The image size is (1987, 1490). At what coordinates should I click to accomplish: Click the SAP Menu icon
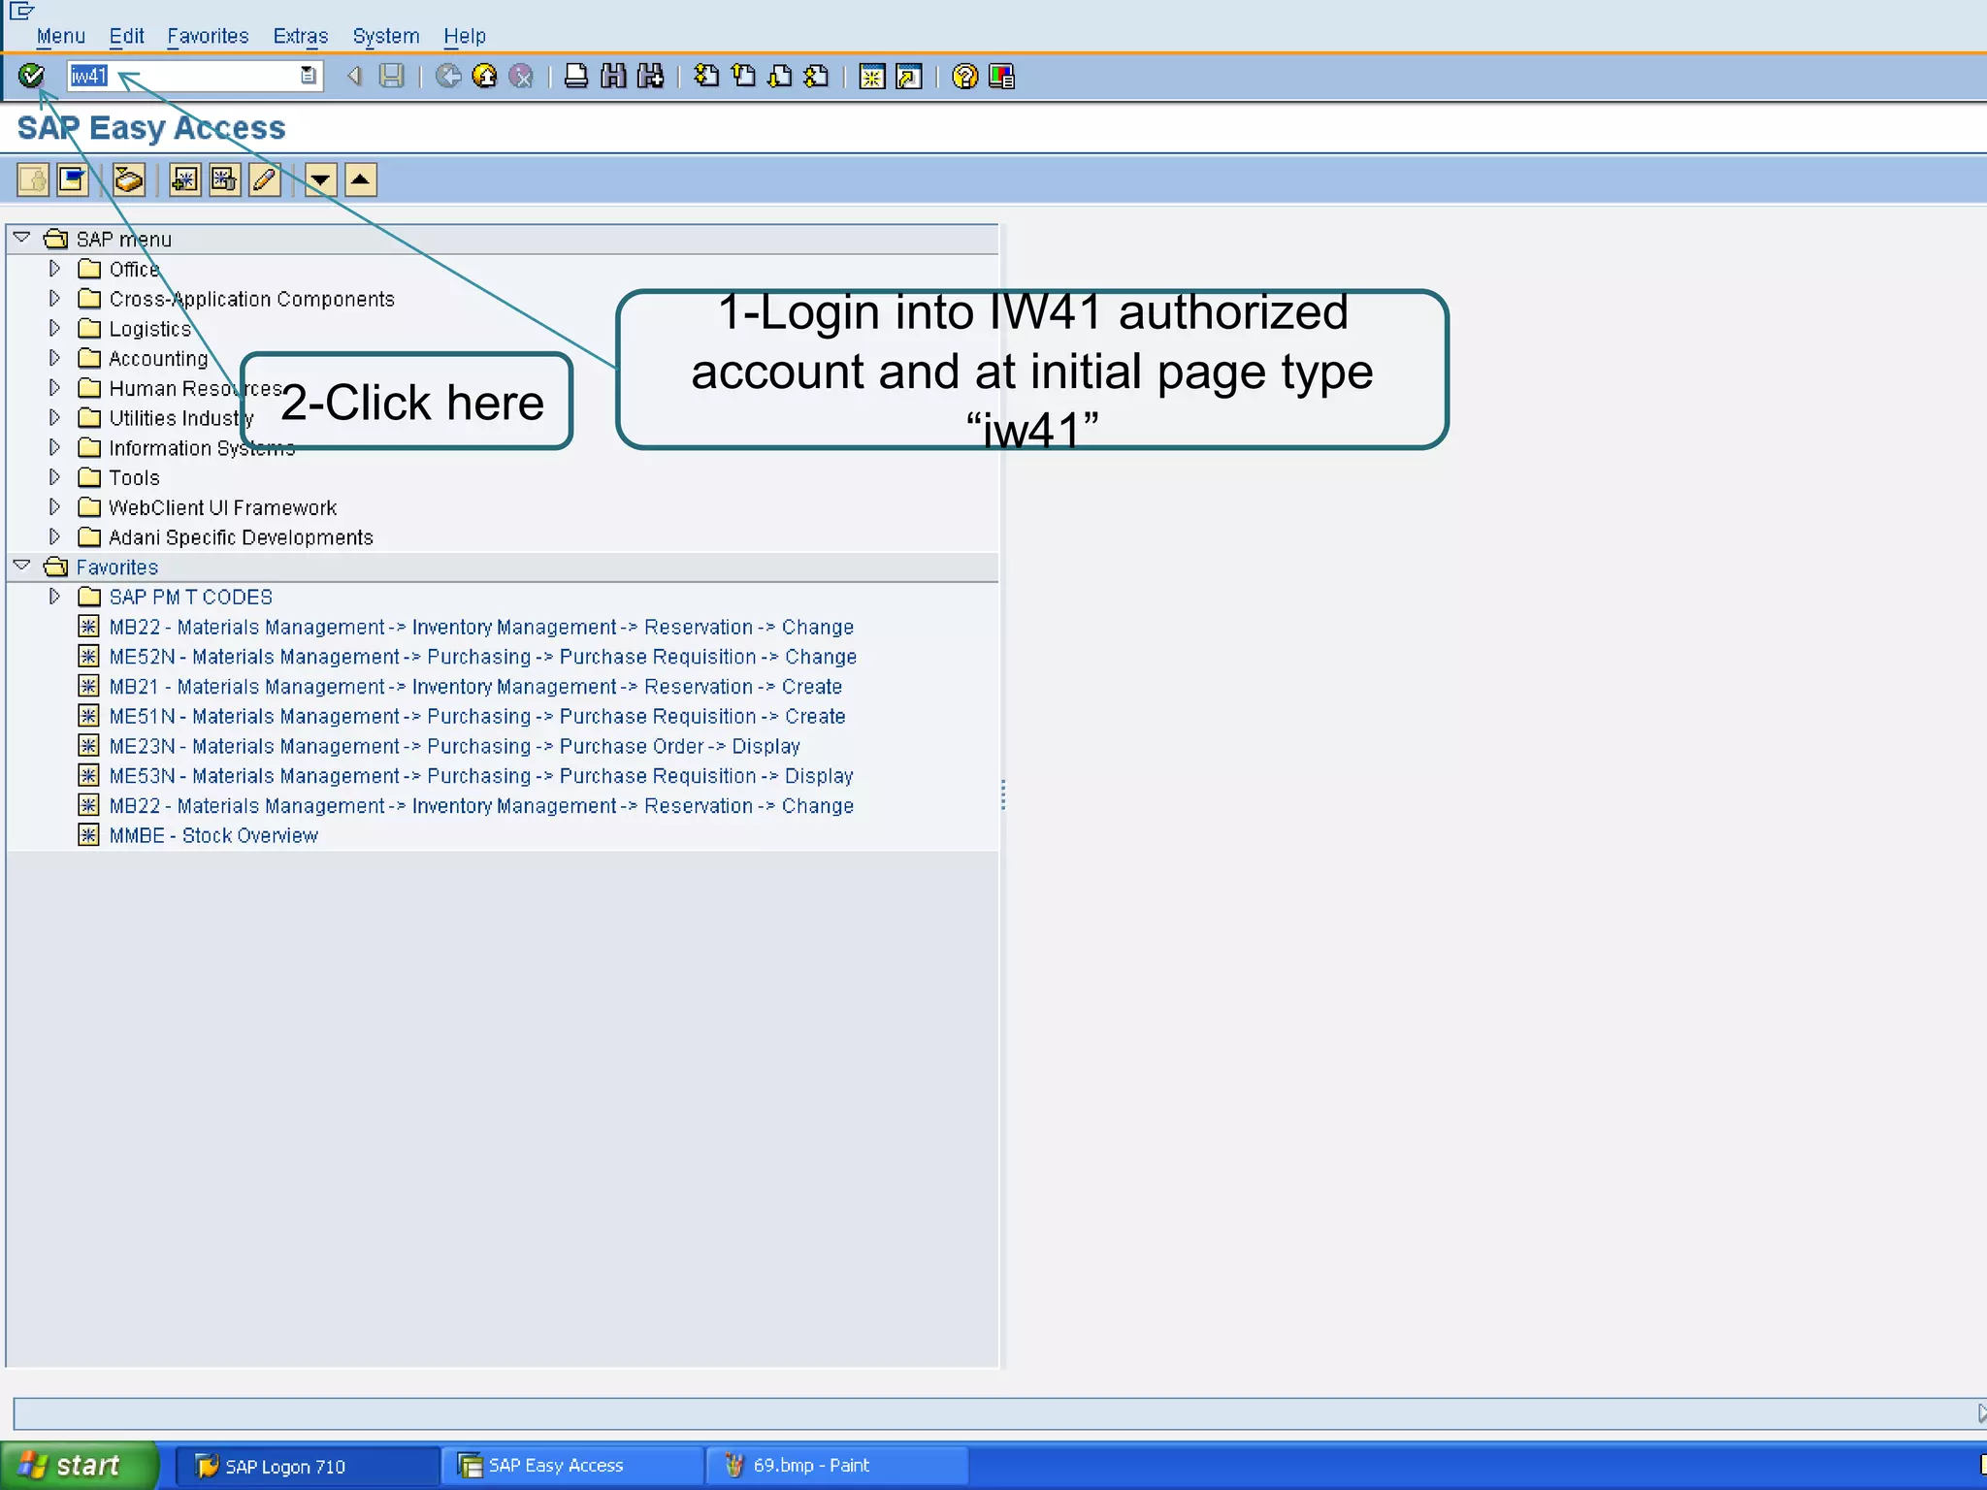coord(73,179)
